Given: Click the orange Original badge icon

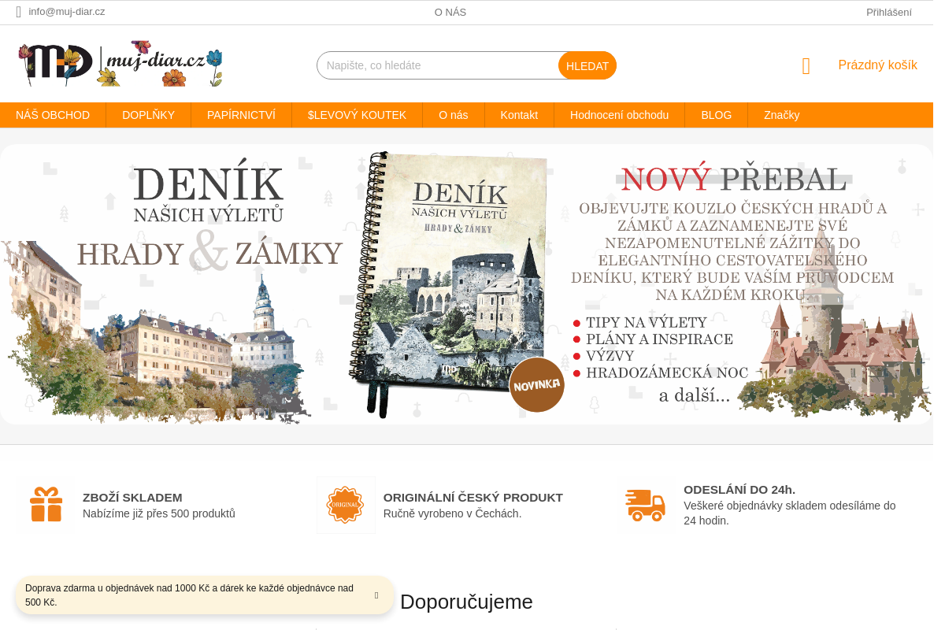Looking at the screenshot, I should click(x=346, y=505).
